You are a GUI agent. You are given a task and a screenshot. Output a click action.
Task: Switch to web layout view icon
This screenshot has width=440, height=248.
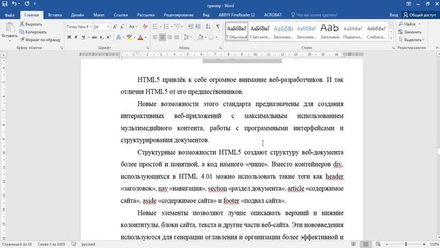[x=378, y=245]
